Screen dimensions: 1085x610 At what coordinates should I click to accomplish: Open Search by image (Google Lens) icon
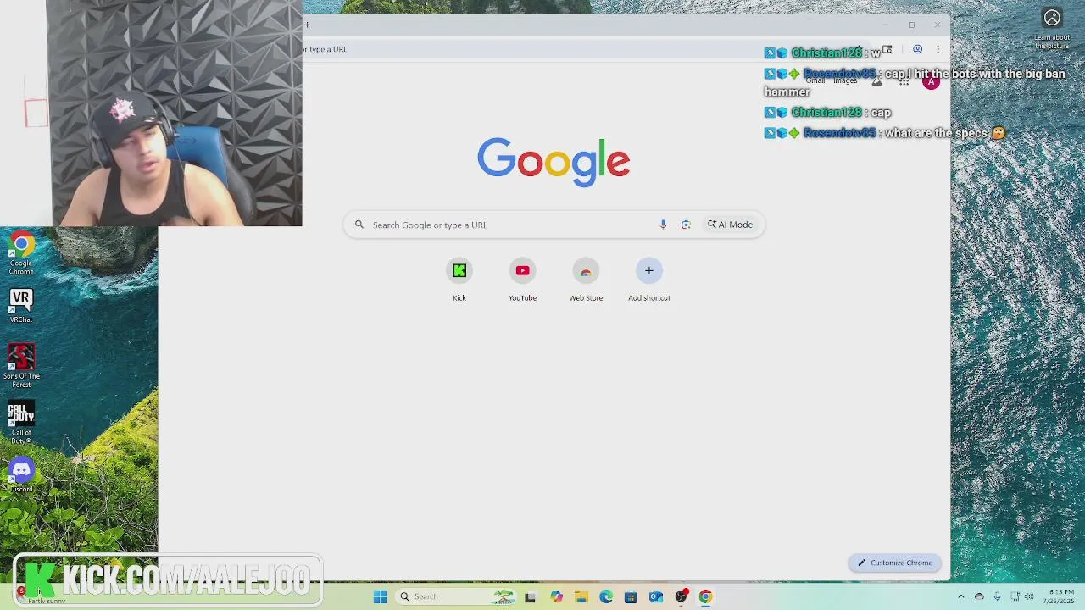[x=686, y=225]
